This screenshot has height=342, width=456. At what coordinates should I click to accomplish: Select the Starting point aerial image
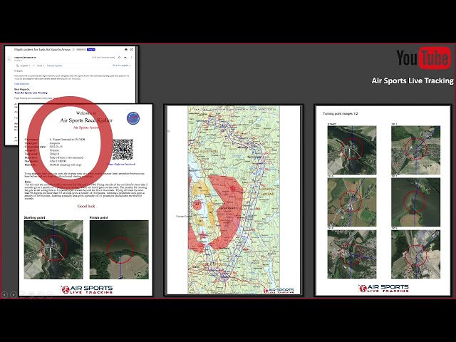(x=53, y=249)
